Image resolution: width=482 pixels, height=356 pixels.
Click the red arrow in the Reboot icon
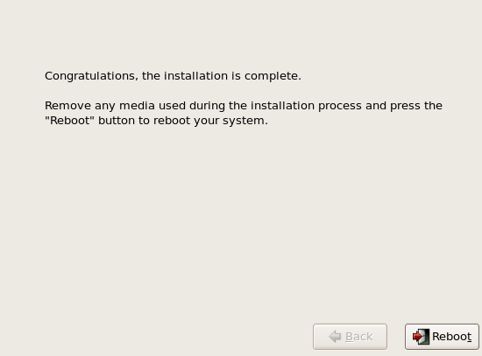(x=417, y=337)
